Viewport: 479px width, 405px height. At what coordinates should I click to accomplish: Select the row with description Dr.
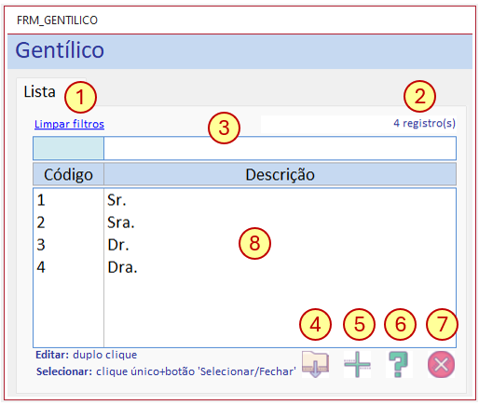click(x=245, y=245)
